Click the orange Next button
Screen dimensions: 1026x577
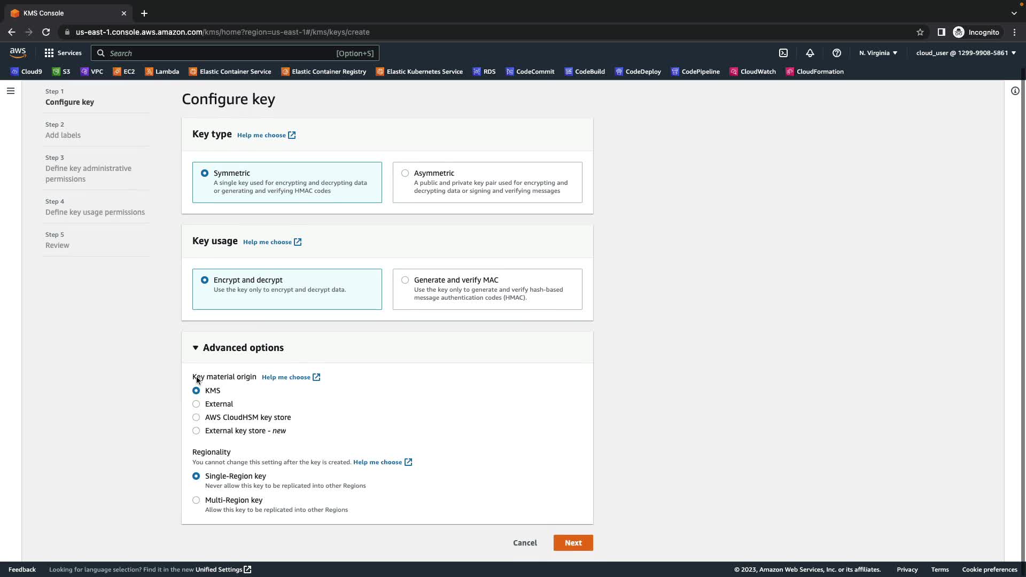573,543
